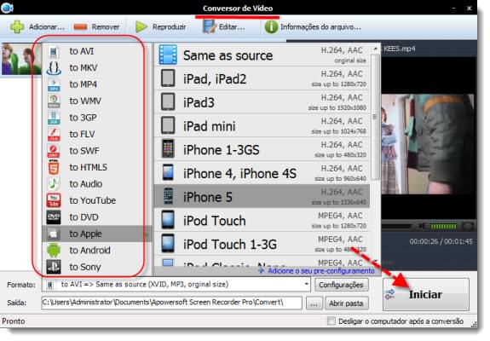Click the PlayStation Sony icon

click(x=54, y=267)
